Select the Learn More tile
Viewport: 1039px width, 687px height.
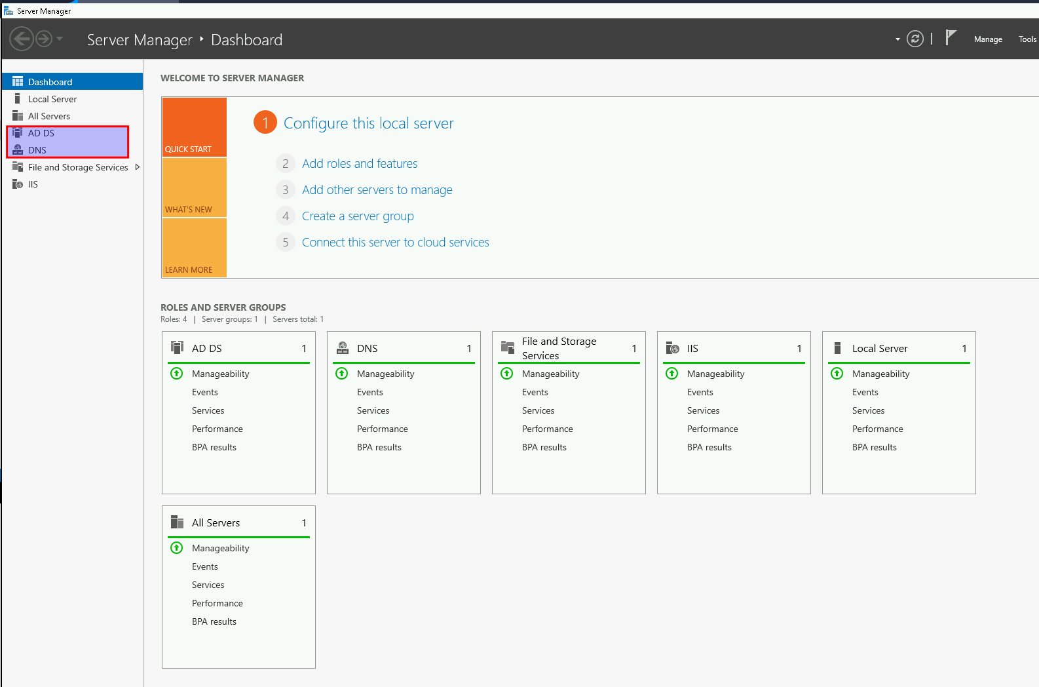[195, 248]
